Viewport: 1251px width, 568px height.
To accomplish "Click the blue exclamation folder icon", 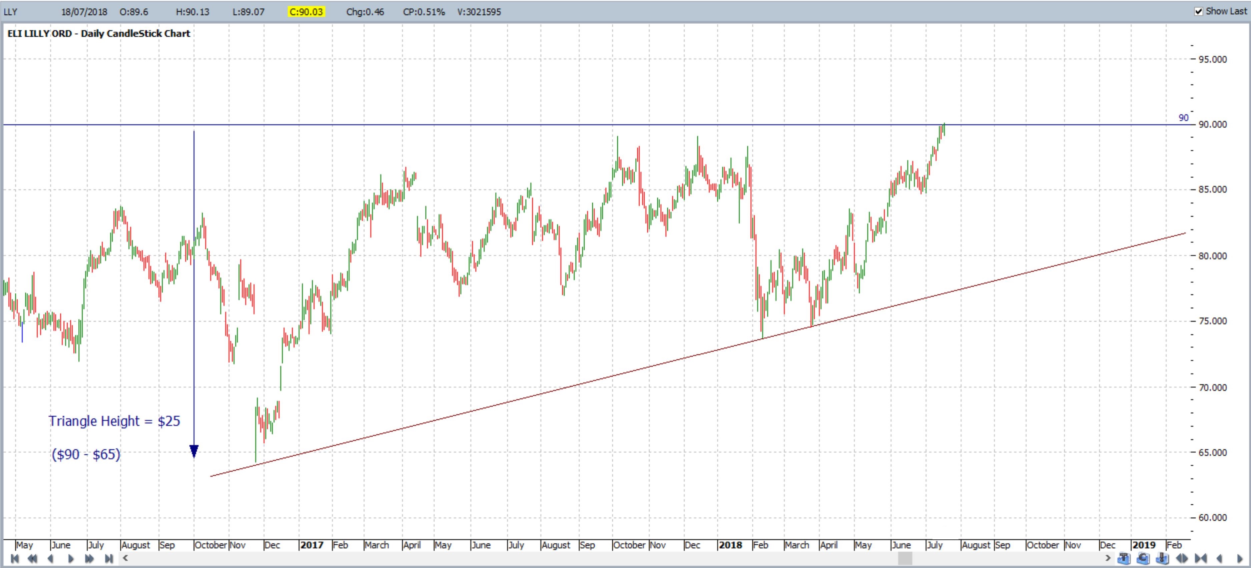I will point(1162,558).
